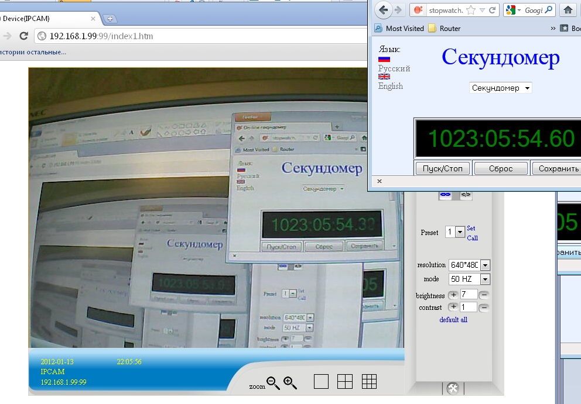Click the camera zoom out magnifier
The image size is (581, 404).
[273, 383]
